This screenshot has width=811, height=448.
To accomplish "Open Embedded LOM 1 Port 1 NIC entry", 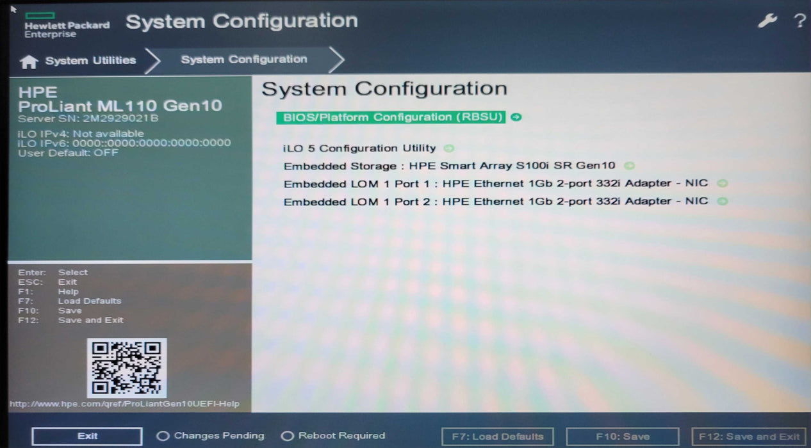I will (496, 184).
